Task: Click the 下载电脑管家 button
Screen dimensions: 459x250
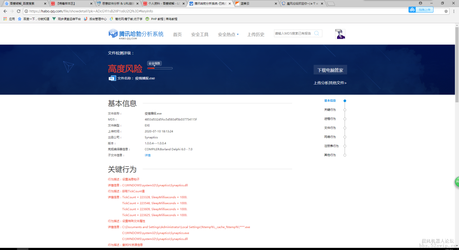Action: pos(330,70)
